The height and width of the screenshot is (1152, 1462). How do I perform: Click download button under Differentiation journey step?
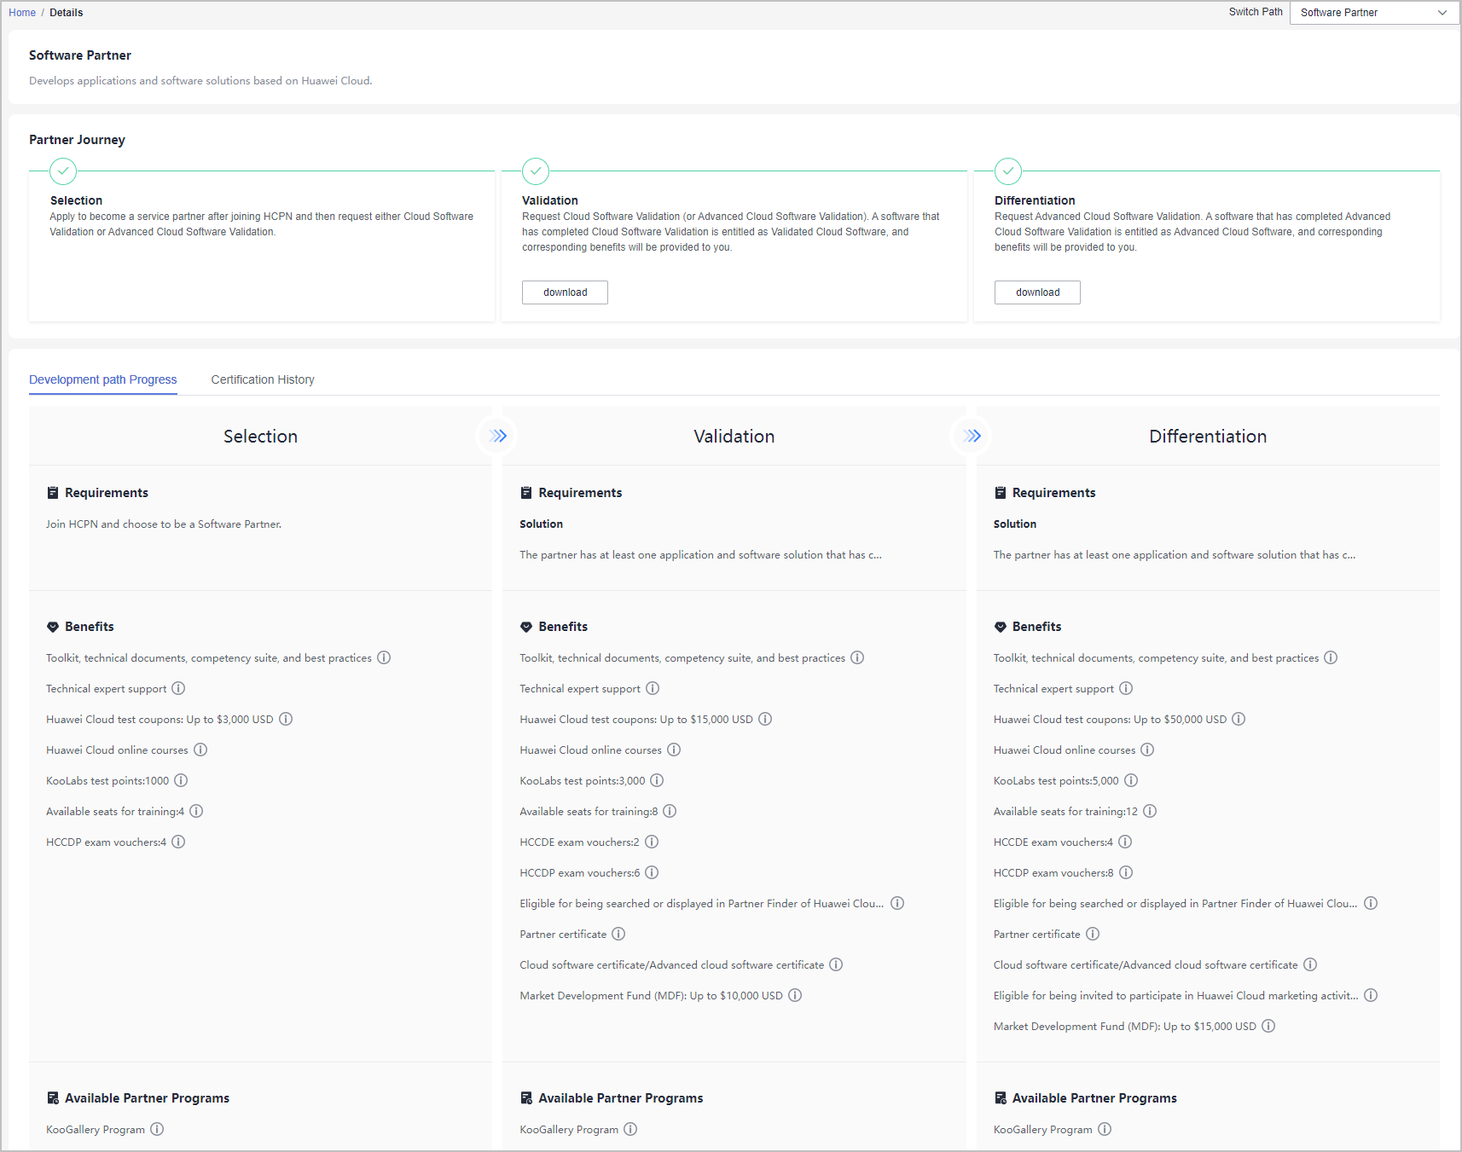point(1037,292)
